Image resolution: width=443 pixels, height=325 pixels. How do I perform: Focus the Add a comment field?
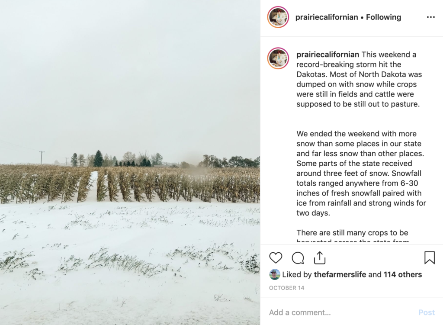pyautogui.click(x=342, y=312)
